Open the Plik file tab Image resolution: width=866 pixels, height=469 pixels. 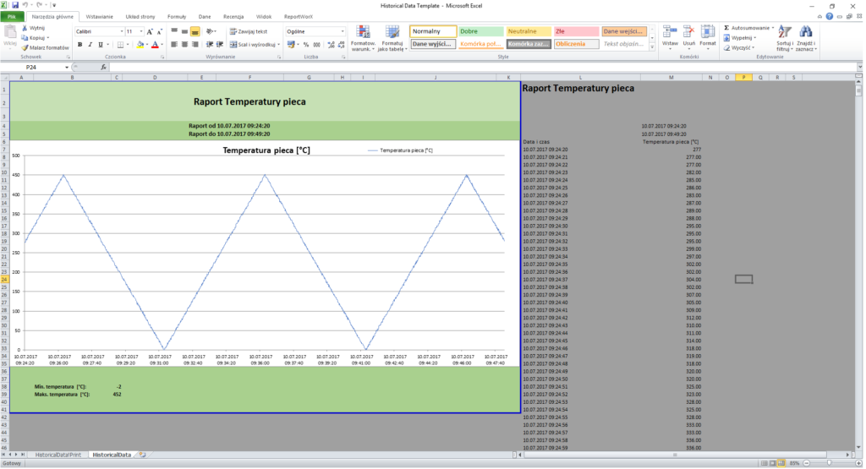point(12,17)
